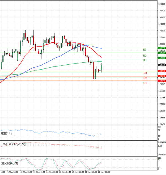Click the 19 May 08:00 time label
Image resolution: width=166 pixels, height=175 pixels.
pyautogui.click(x=78, y=172)
